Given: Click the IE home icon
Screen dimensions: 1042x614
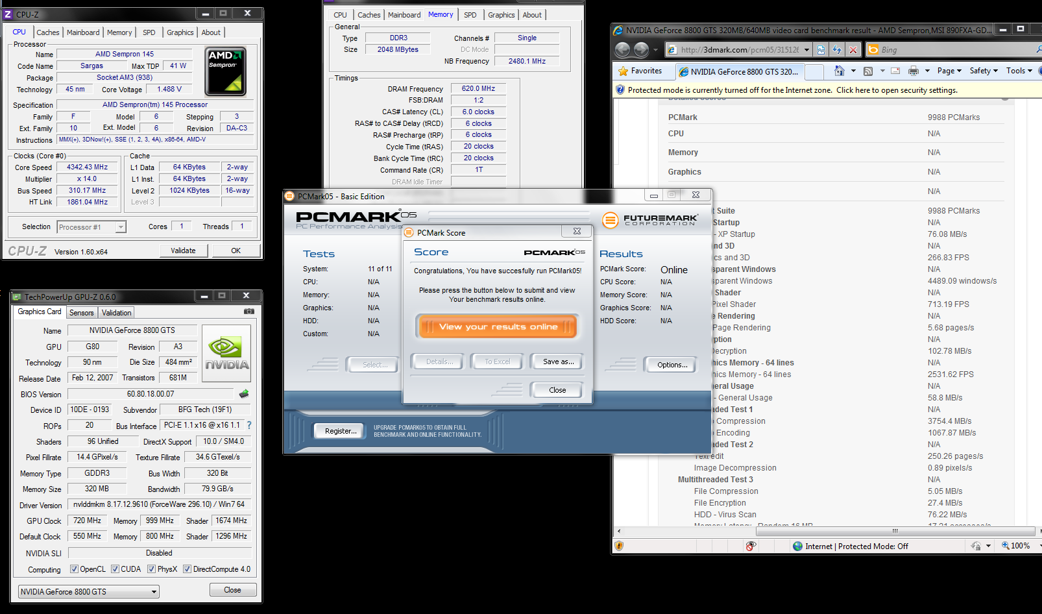Looking at the screenshot, I should tap(839, 71).
